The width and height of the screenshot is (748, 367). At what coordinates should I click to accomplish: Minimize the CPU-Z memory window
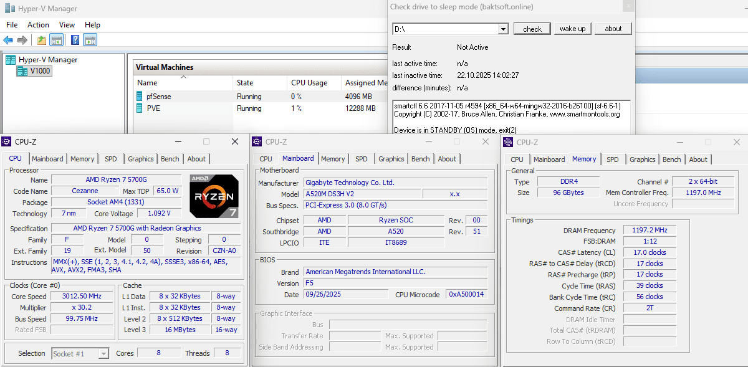pyautogui.click(x=679, y=143)
